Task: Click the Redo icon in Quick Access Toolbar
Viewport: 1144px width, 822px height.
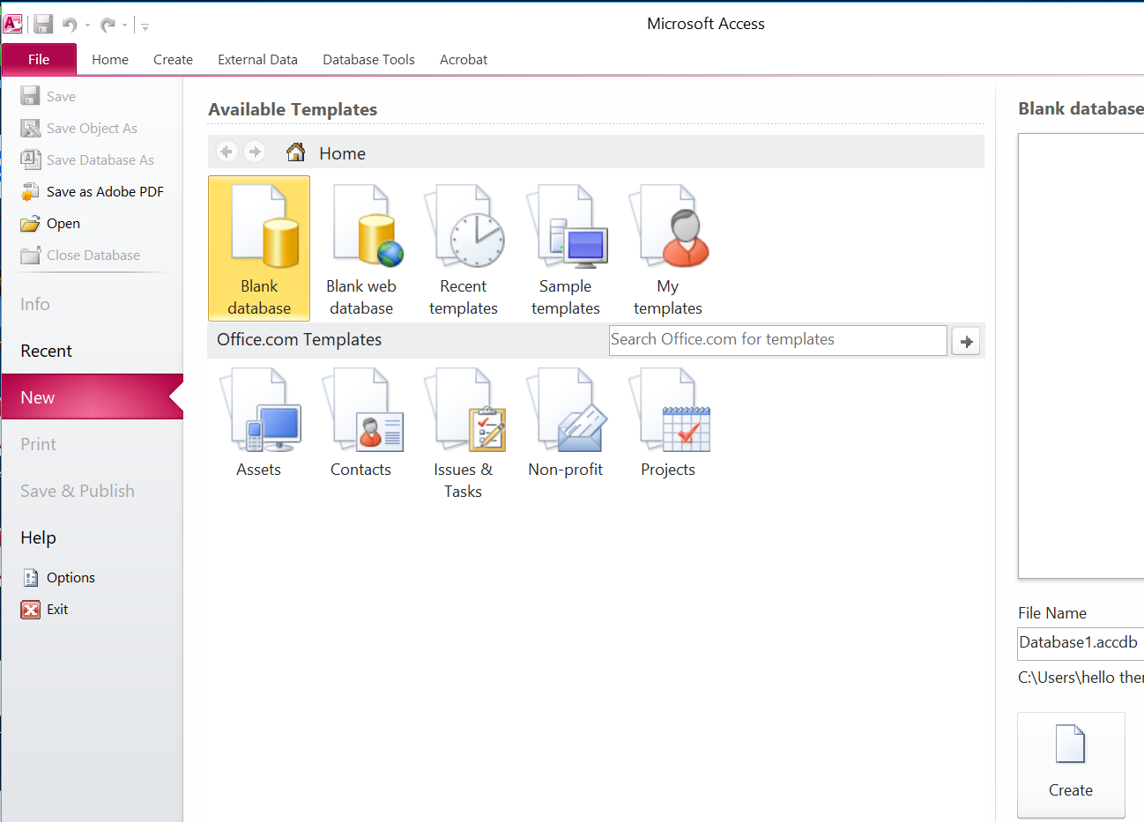Action: pyautogui.click(x=108, y=25)
